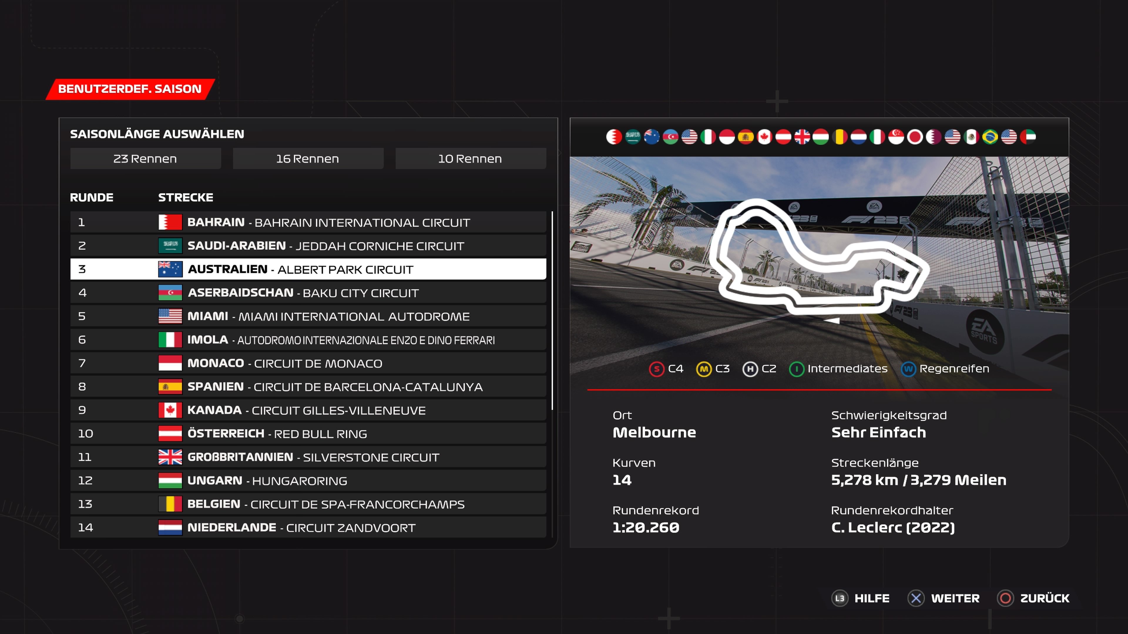
Task: Click the L3 Hilfe button icon
Action: coord(840,598)
